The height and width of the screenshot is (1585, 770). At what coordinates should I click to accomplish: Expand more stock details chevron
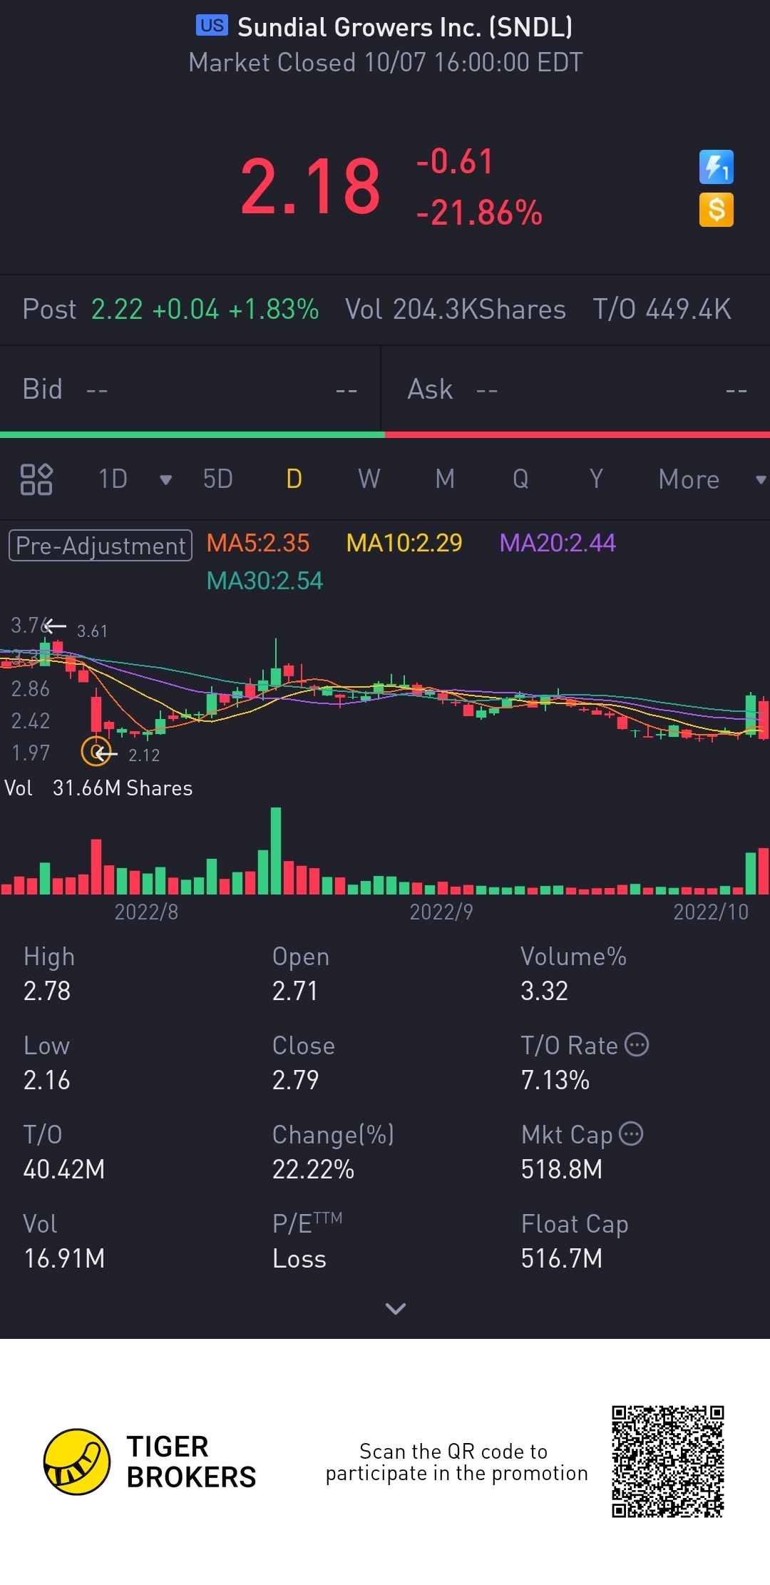pyautogui.click(x=396, y=1308)
